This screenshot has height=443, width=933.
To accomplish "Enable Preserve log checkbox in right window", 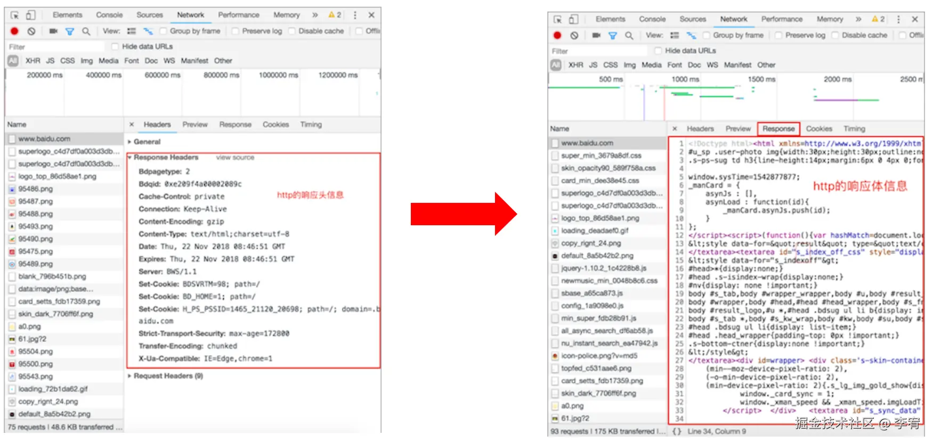I will [x=778, y=35].
